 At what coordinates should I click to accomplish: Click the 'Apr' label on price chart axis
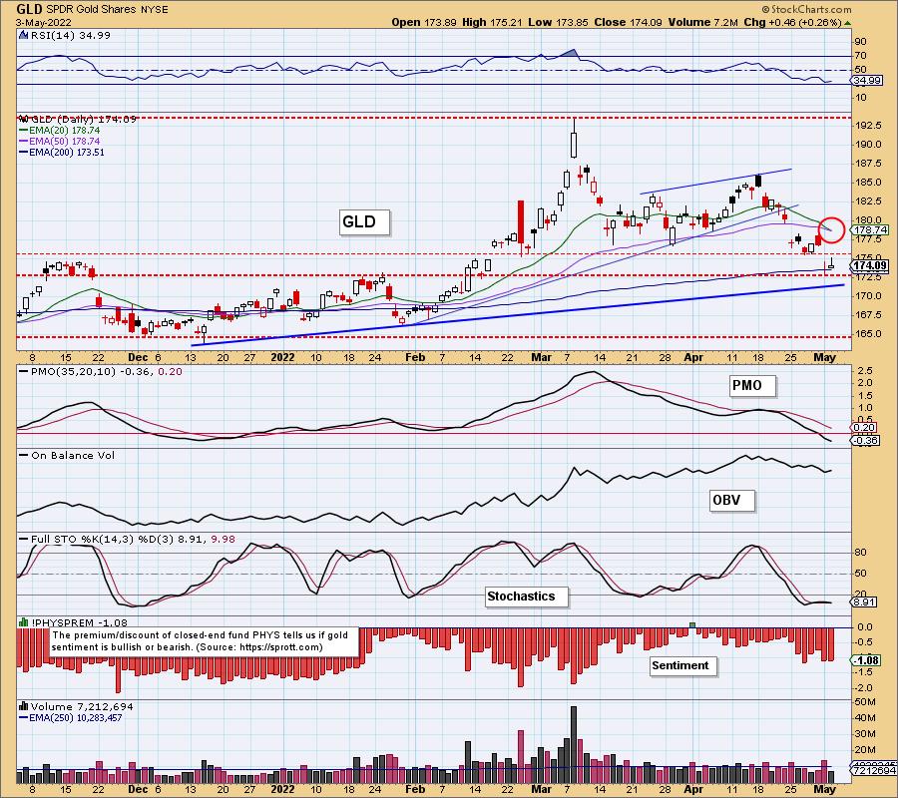tap(693, 358)
